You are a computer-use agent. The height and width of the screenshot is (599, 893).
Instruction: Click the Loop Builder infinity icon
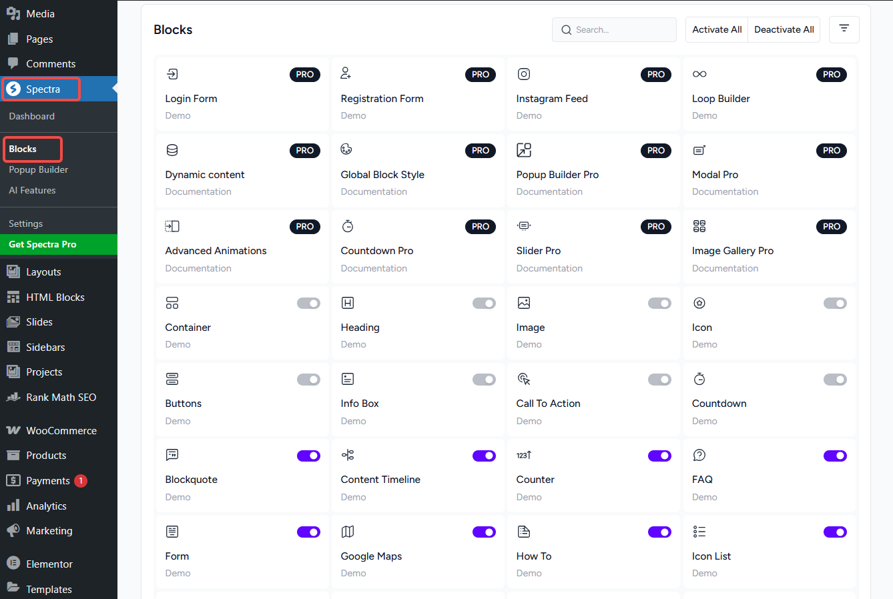(699, 74)
